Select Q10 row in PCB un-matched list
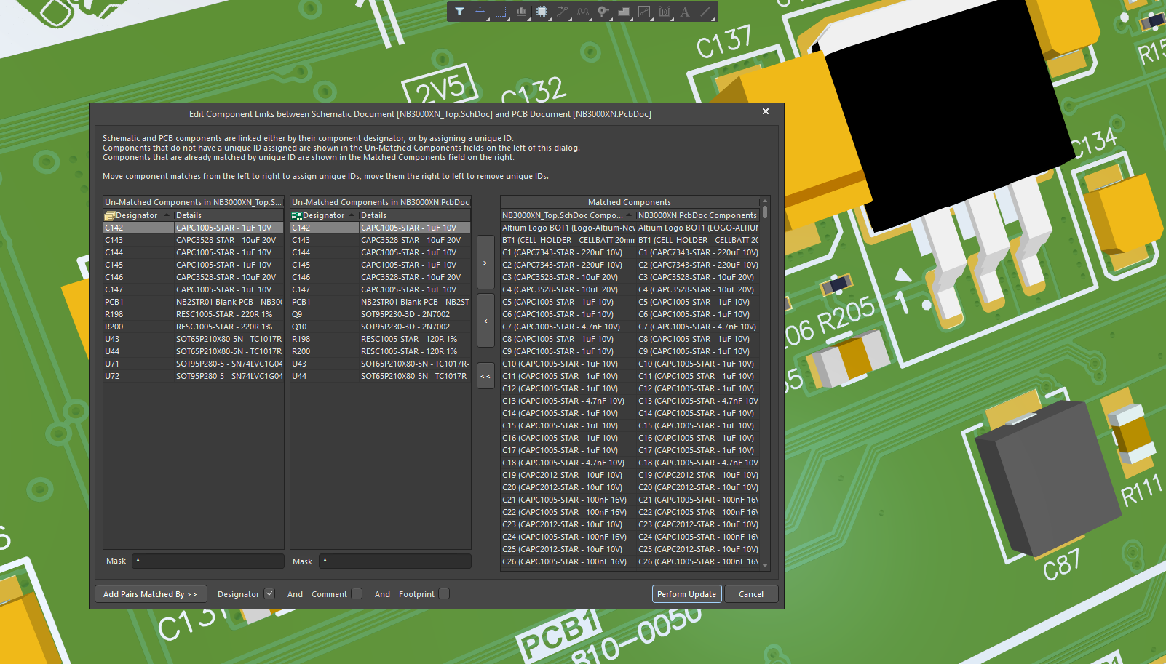The image size is (1166, 664). pos(381,327)
